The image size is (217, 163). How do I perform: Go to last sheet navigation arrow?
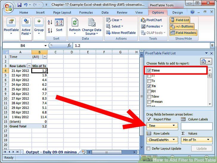point(18,152)
